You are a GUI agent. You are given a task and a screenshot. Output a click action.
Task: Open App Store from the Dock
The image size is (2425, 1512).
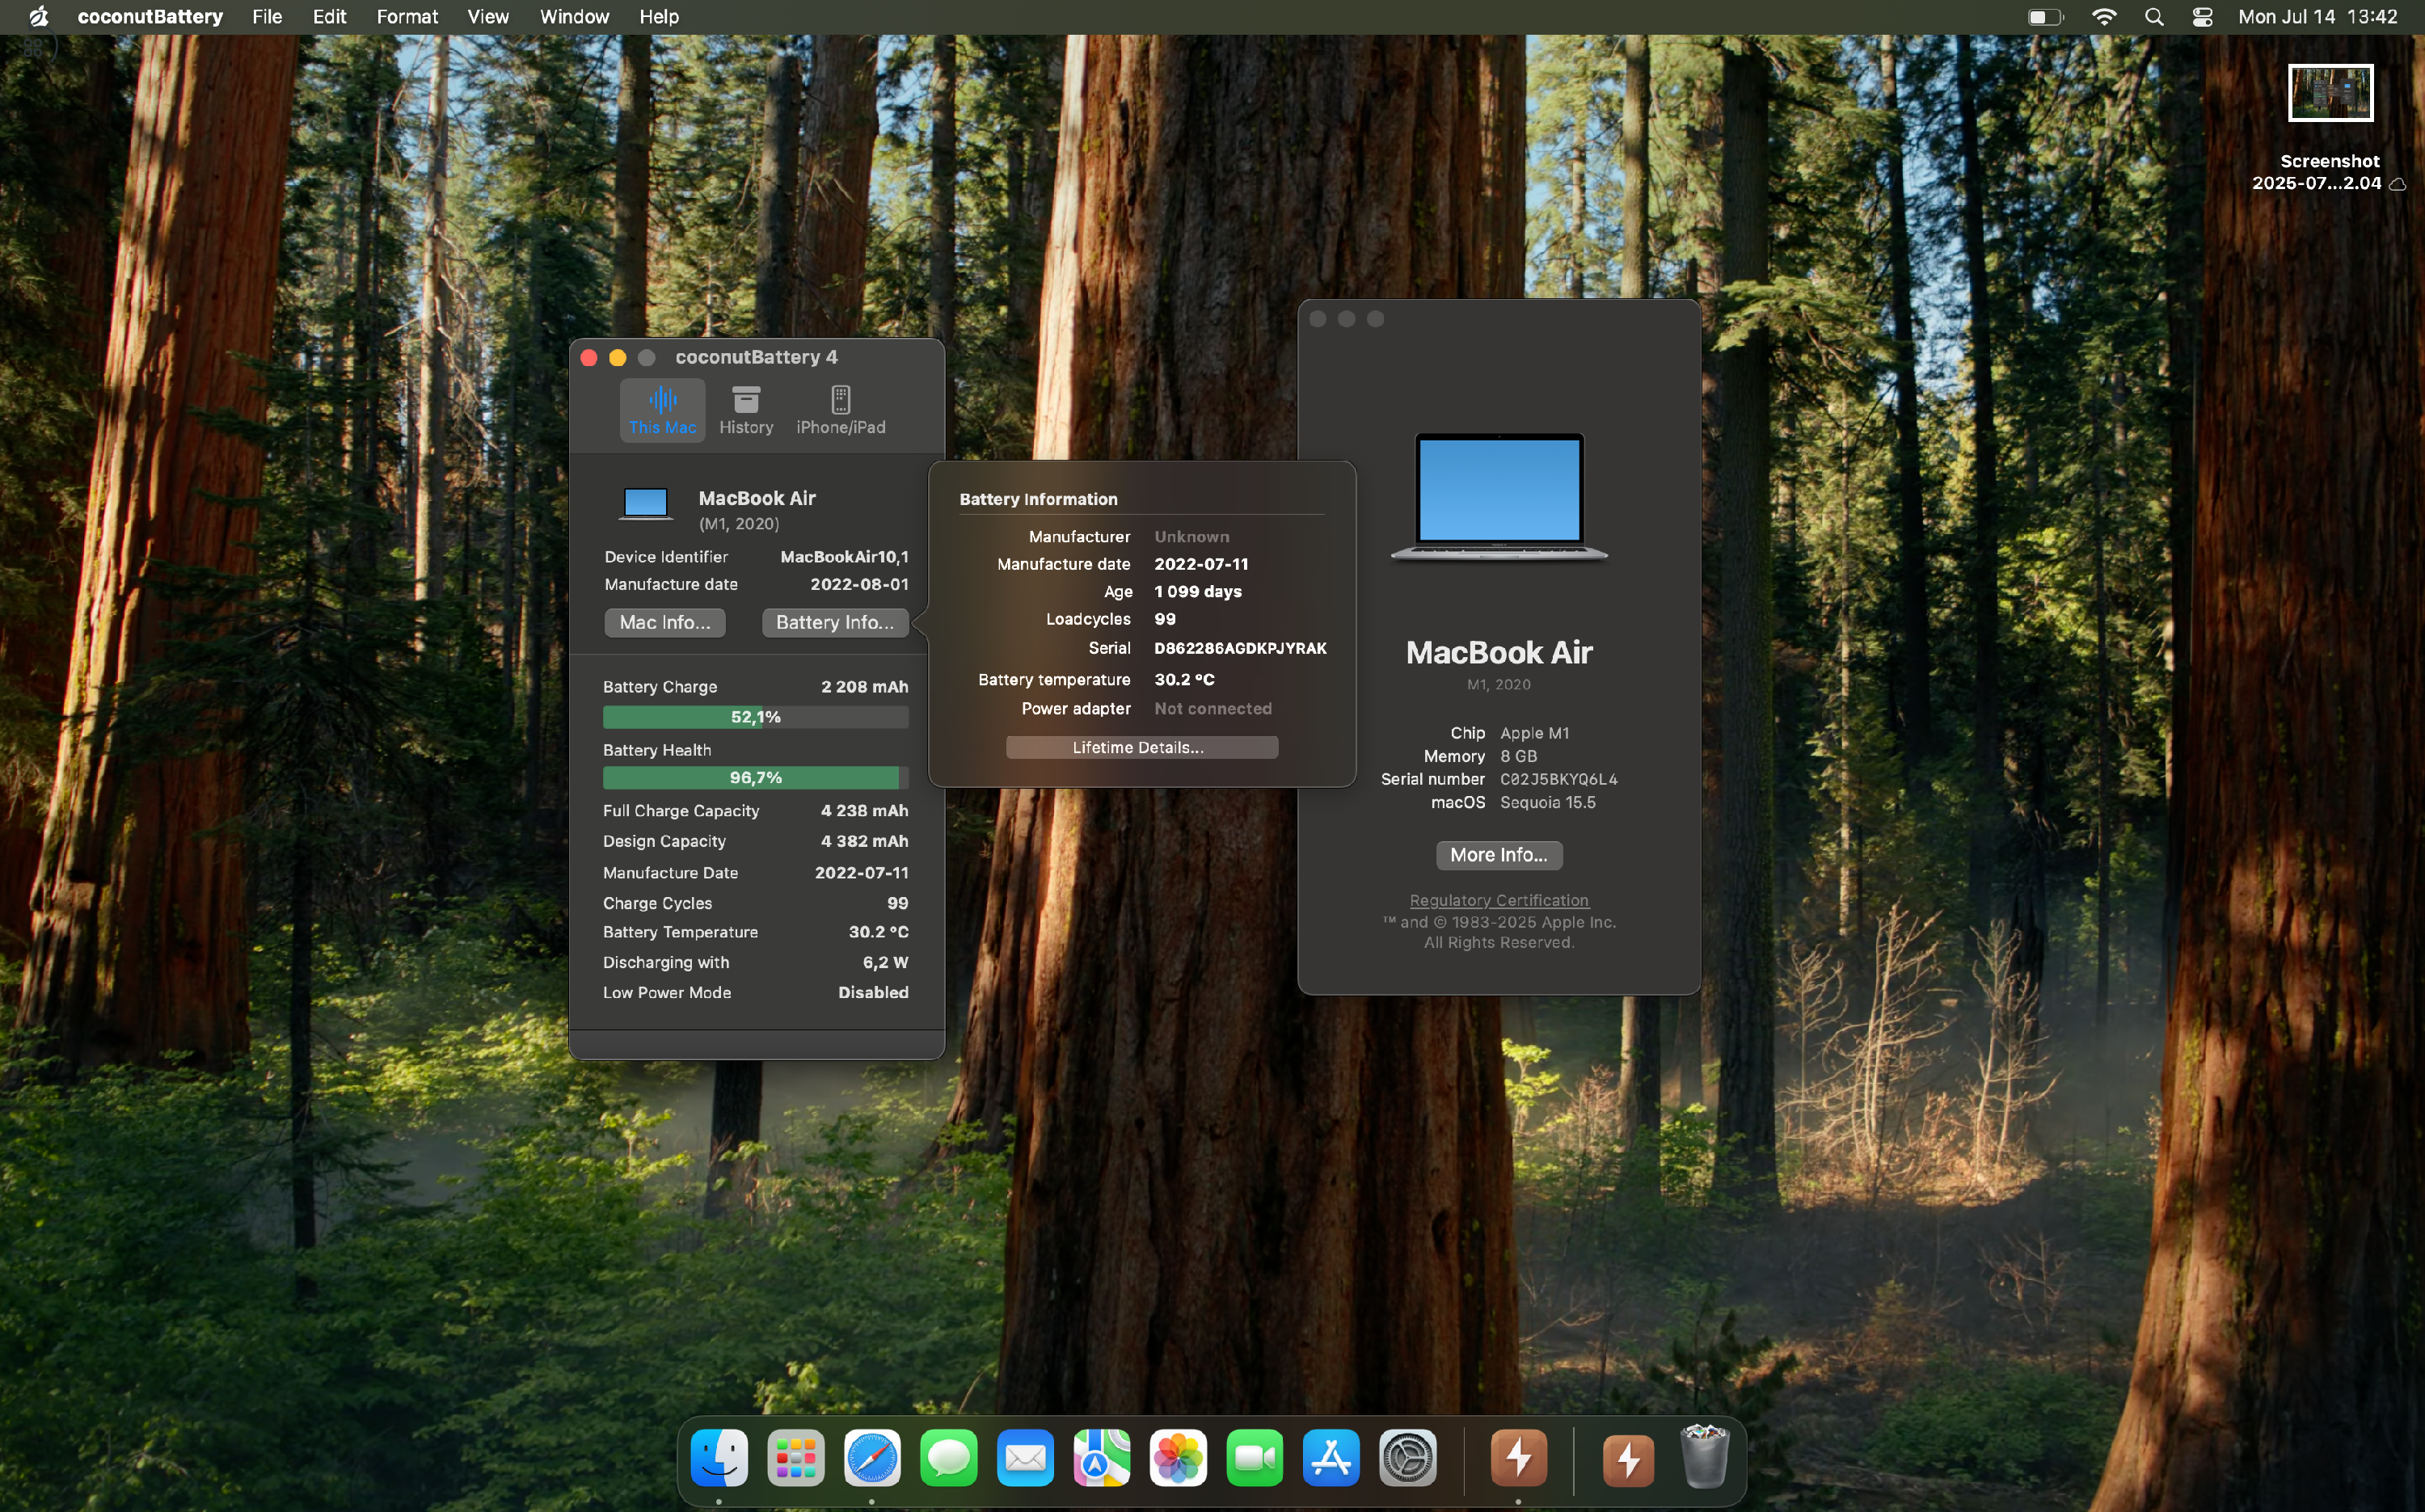tap(1331, 1457)
